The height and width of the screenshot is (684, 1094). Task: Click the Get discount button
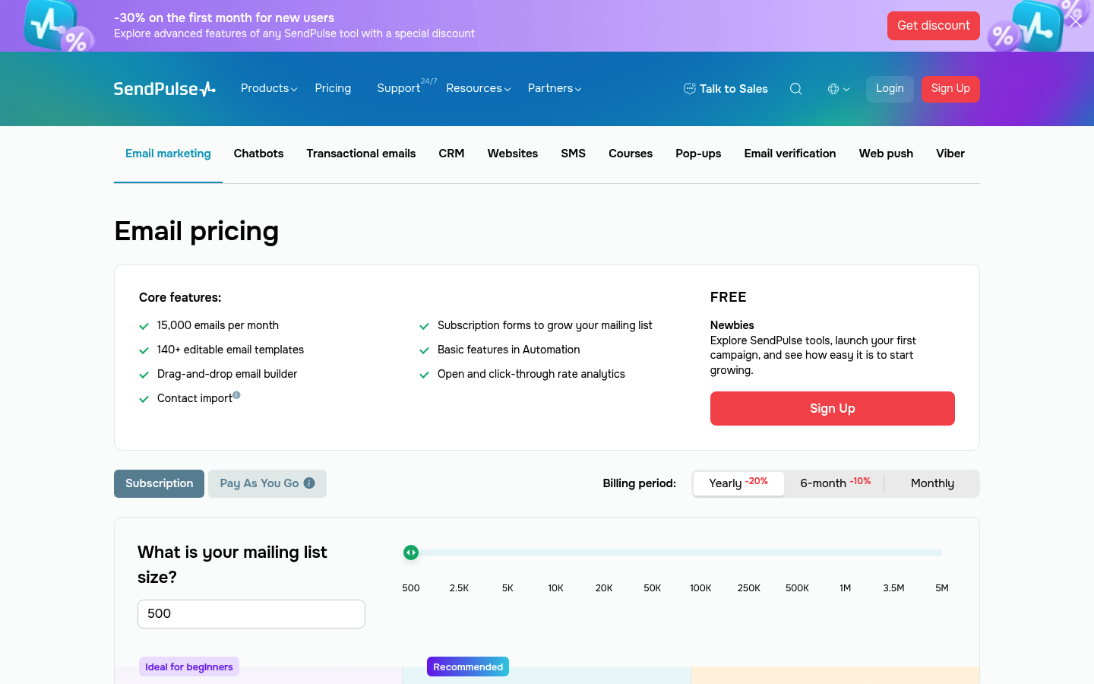point(934,26)
